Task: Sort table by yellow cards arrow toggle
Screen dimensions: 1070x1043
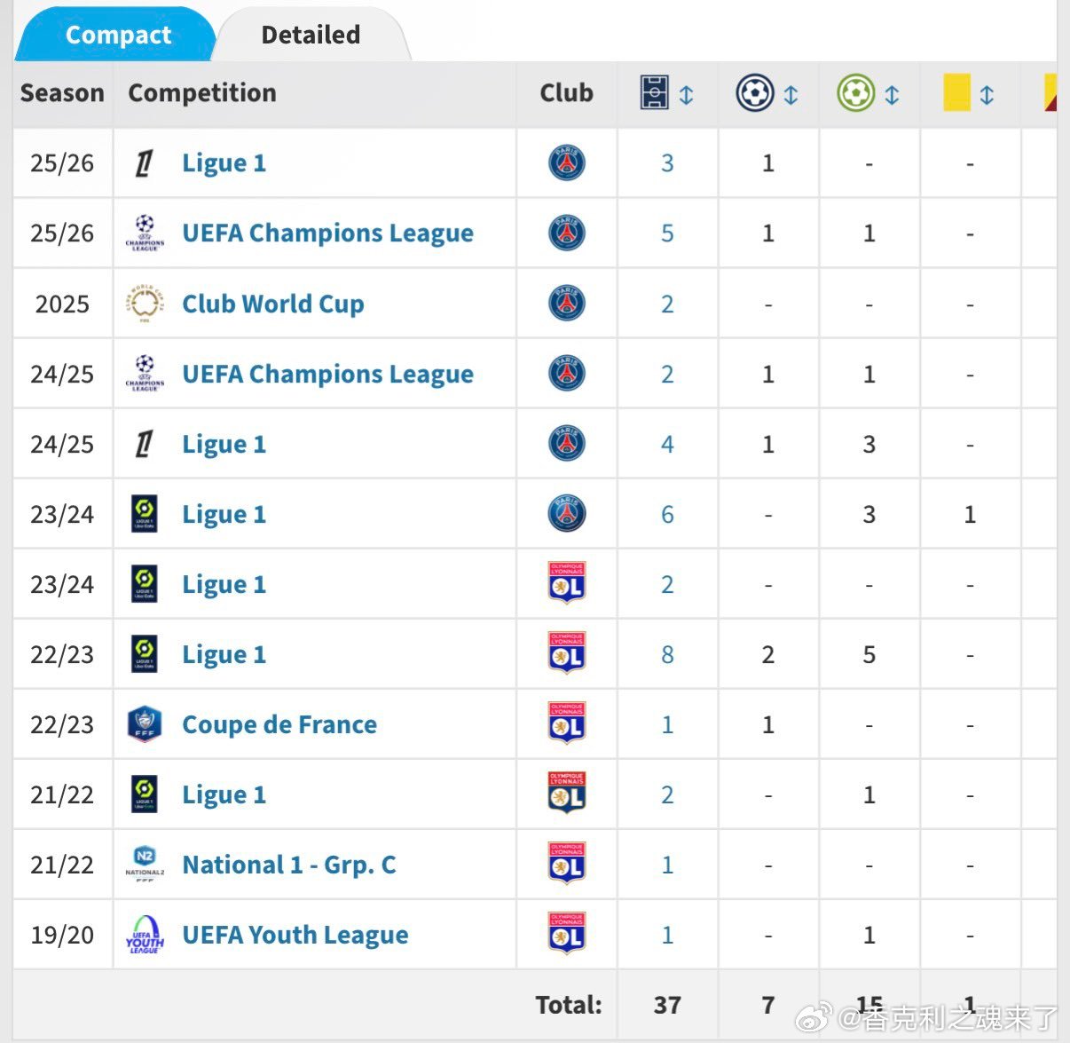Action: [987, 94]
